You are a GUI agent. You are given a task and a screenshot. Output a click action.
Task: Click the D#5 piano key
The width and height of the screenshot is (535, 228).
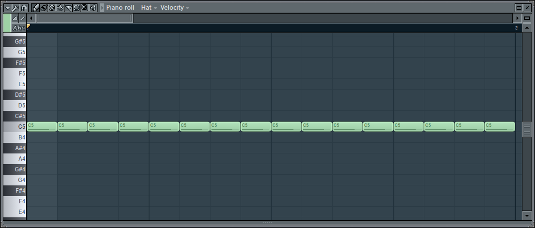point(15,94)
